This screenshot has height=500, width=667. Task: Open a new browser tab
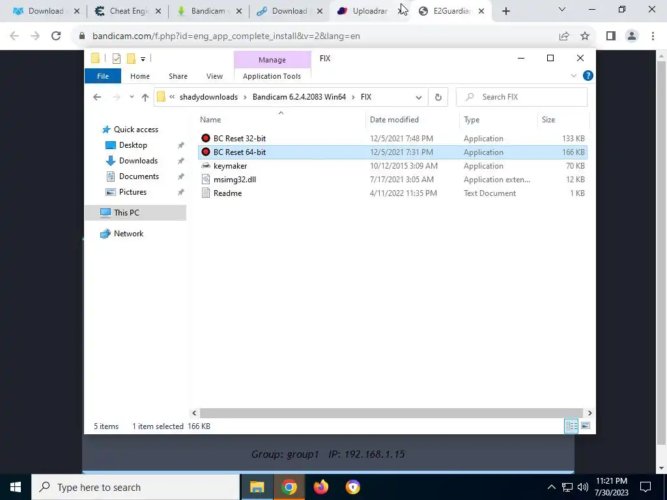[x=505, y=12]
